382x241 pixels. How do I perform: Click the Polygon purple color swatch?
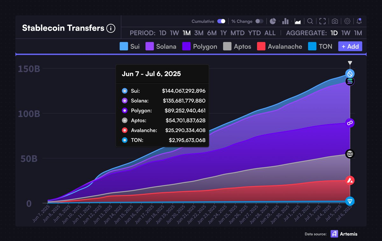tap(187, 46)
